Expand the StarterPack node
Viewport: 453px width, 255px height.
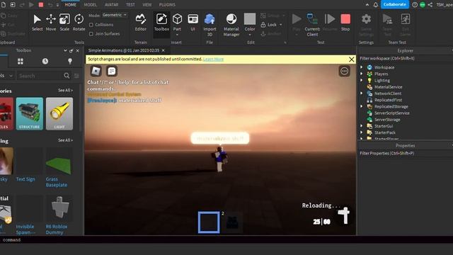pos(361,132)
